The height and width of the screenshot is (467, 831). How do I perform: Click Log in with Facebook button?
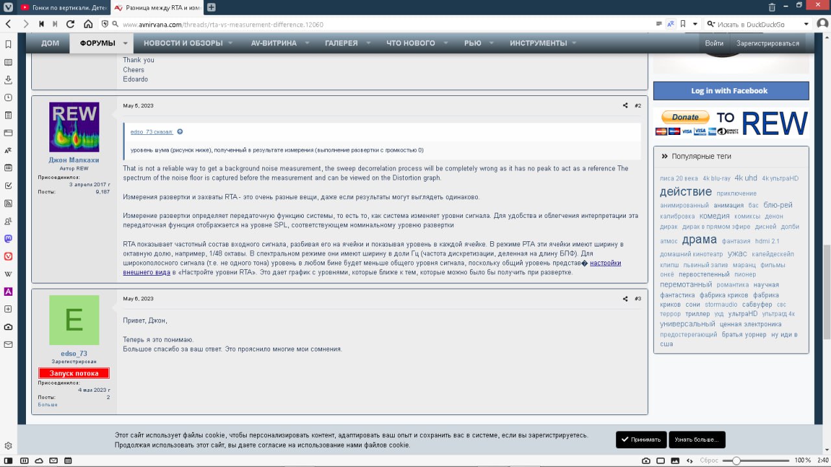tap(731, 91)
